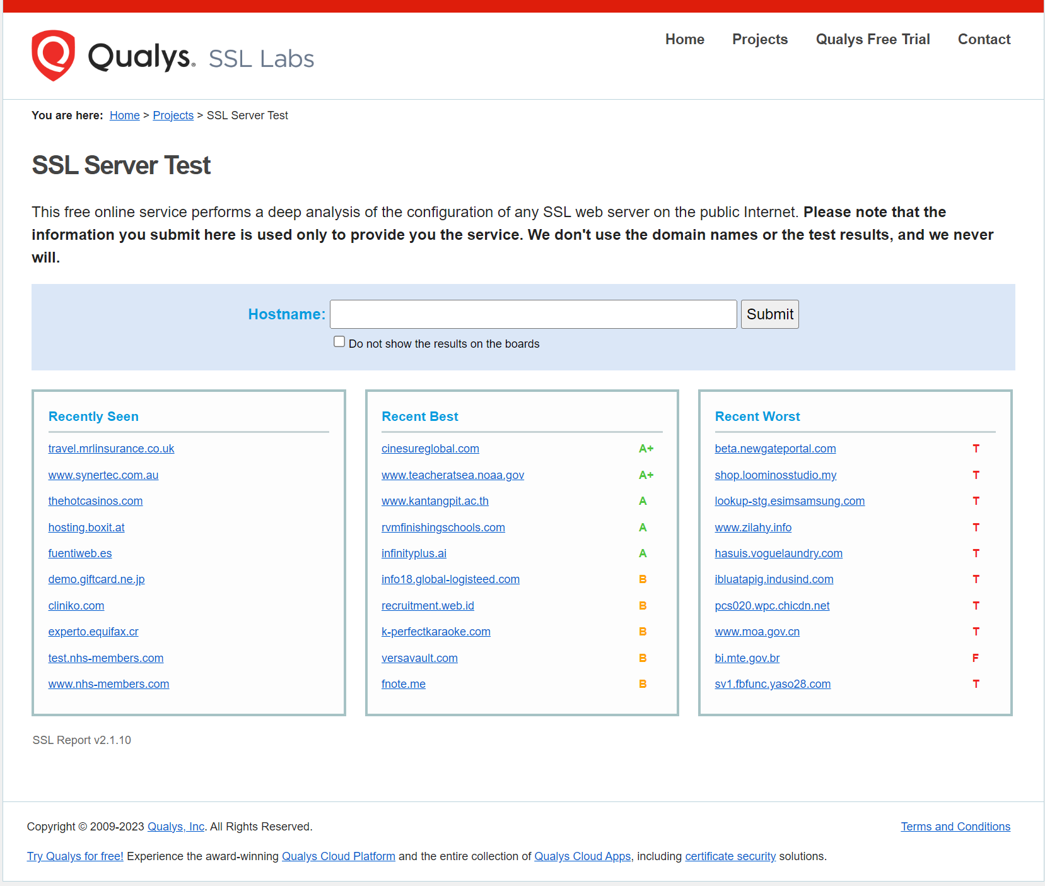Open the travel.mrlinsurance.co.uk recent result
1045x886 pixels.
pos(111,449)
